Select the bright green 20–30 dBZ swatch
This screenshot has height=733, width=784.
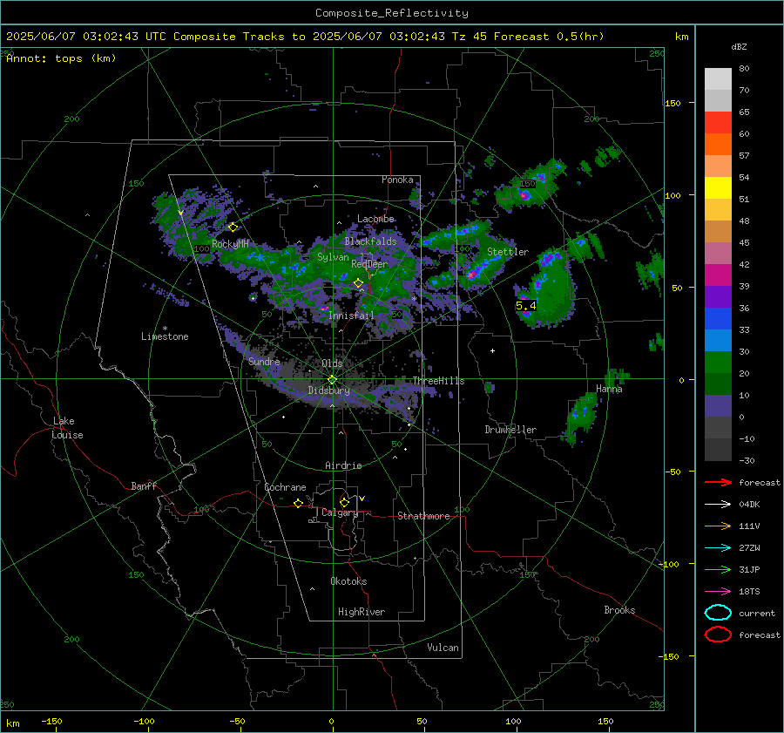coord(718,363)
